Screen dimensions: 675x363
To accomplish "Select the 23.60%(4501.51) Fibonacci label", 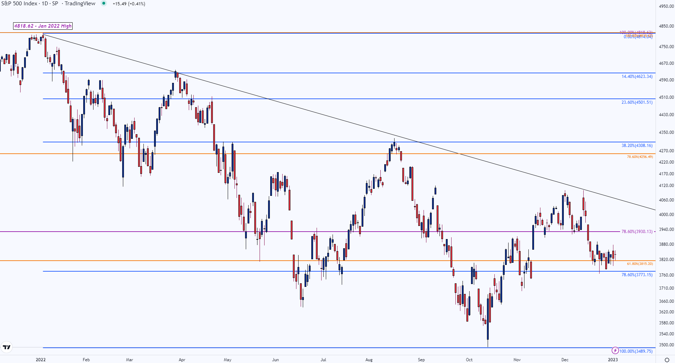I will click(637, 102).
